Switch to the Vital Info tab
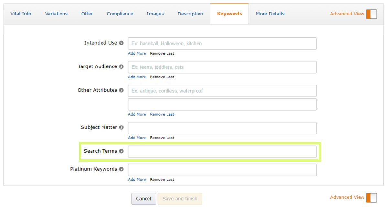 tap(21, 14)
